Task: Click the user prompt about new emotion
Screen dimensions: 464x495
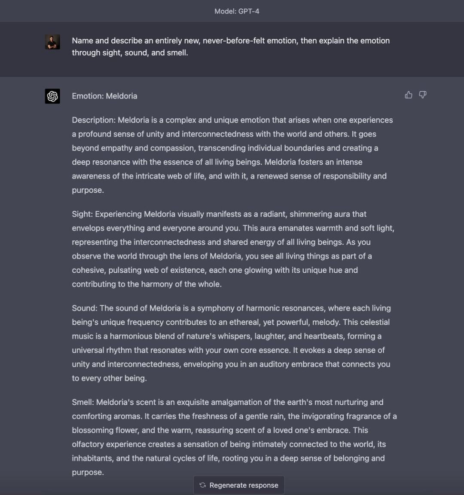Action: 231,46
